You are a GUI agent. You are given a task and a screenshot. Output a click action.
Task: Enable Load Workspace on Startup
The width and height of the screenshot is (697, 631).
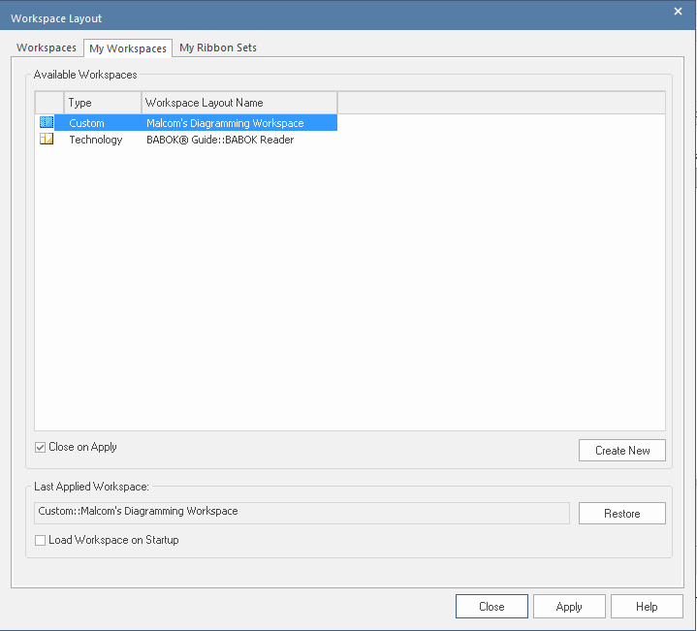pyautogui.click(x=41, y=540)
